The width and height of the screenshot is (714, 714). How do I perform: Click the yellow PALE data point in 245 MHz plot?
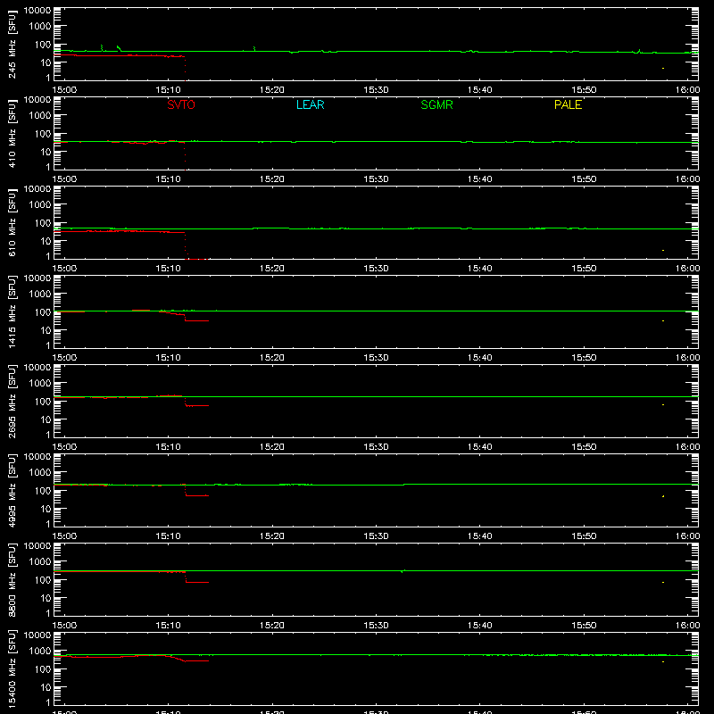[663, 69]
